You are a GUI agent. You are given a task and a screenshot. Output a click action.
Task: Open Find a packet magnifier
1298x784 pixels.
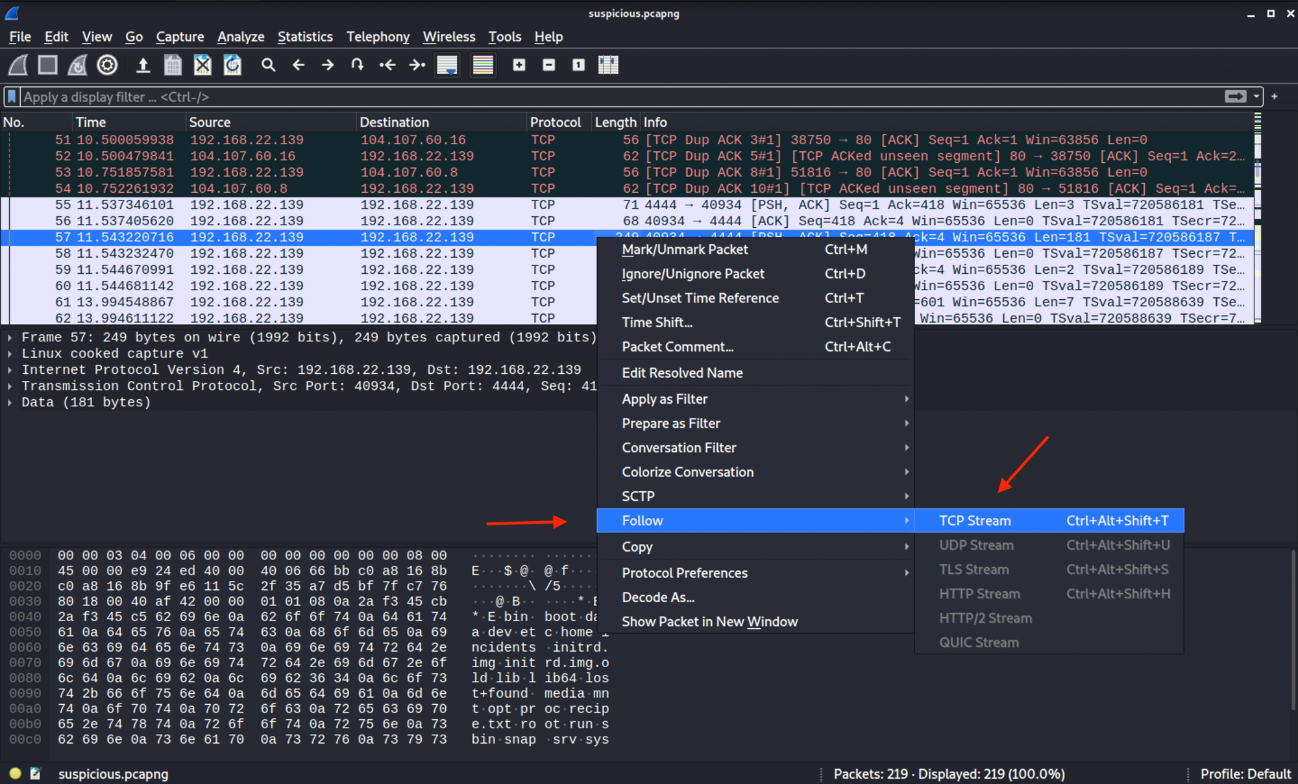point(268,65)
